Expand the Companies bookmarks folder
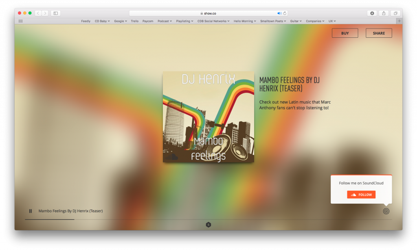Viewport: 417px width, 251px height. 315,21
